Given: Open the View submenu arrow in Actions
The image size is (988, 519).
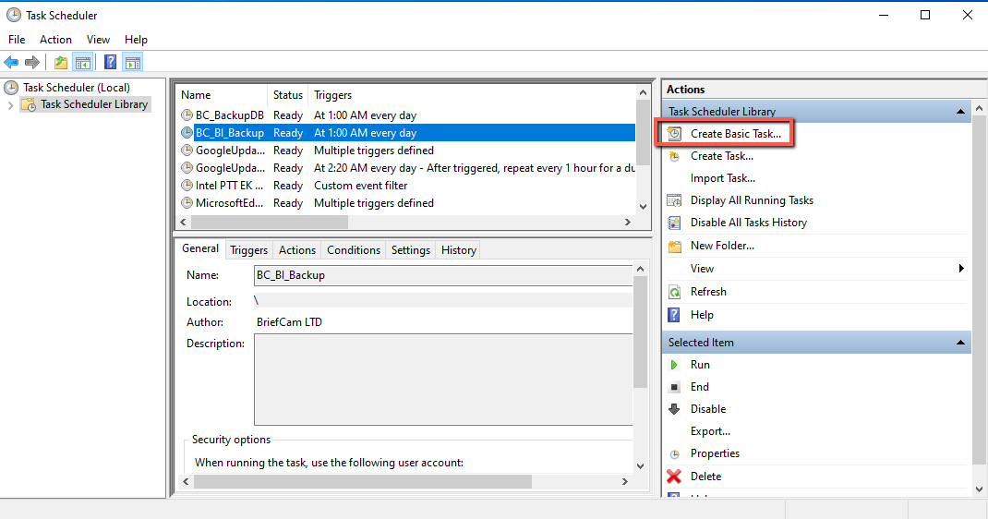Looking at the screenshot, I should coord(961,269).
